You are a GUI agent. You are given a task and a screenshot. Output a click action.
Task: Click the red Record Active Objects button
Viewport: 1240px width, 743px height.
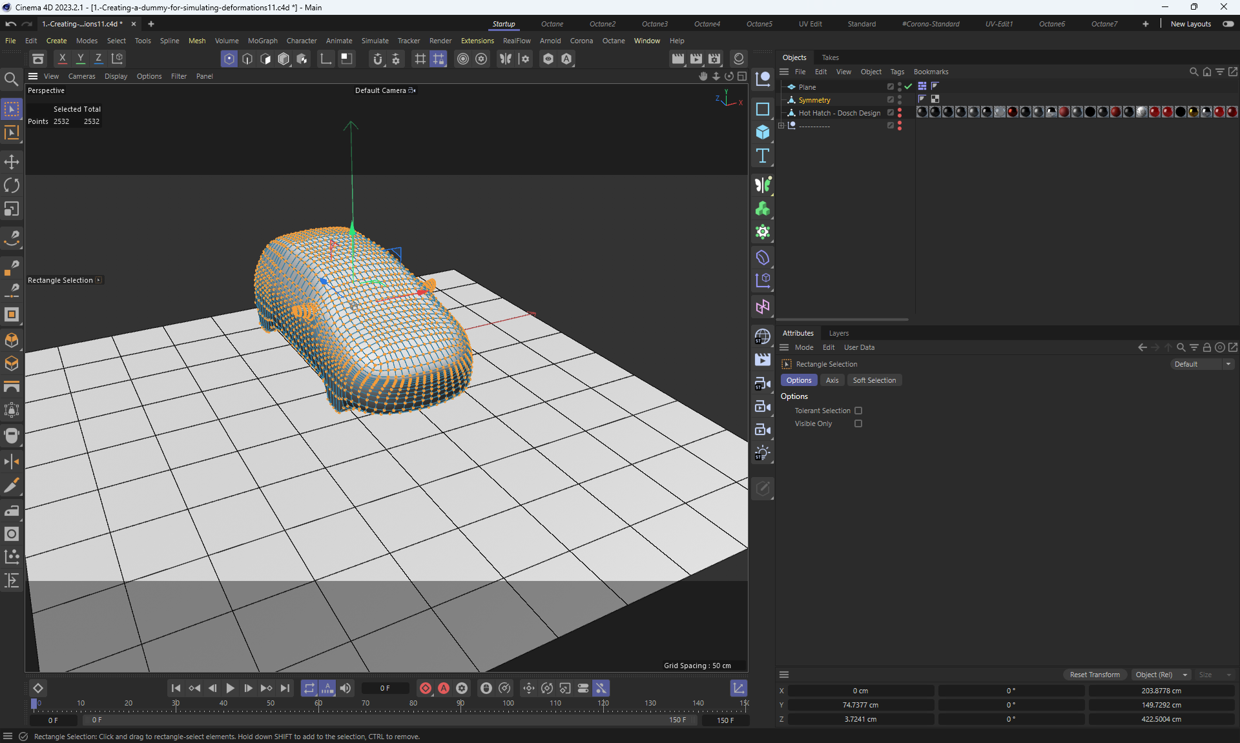[426, 688]
